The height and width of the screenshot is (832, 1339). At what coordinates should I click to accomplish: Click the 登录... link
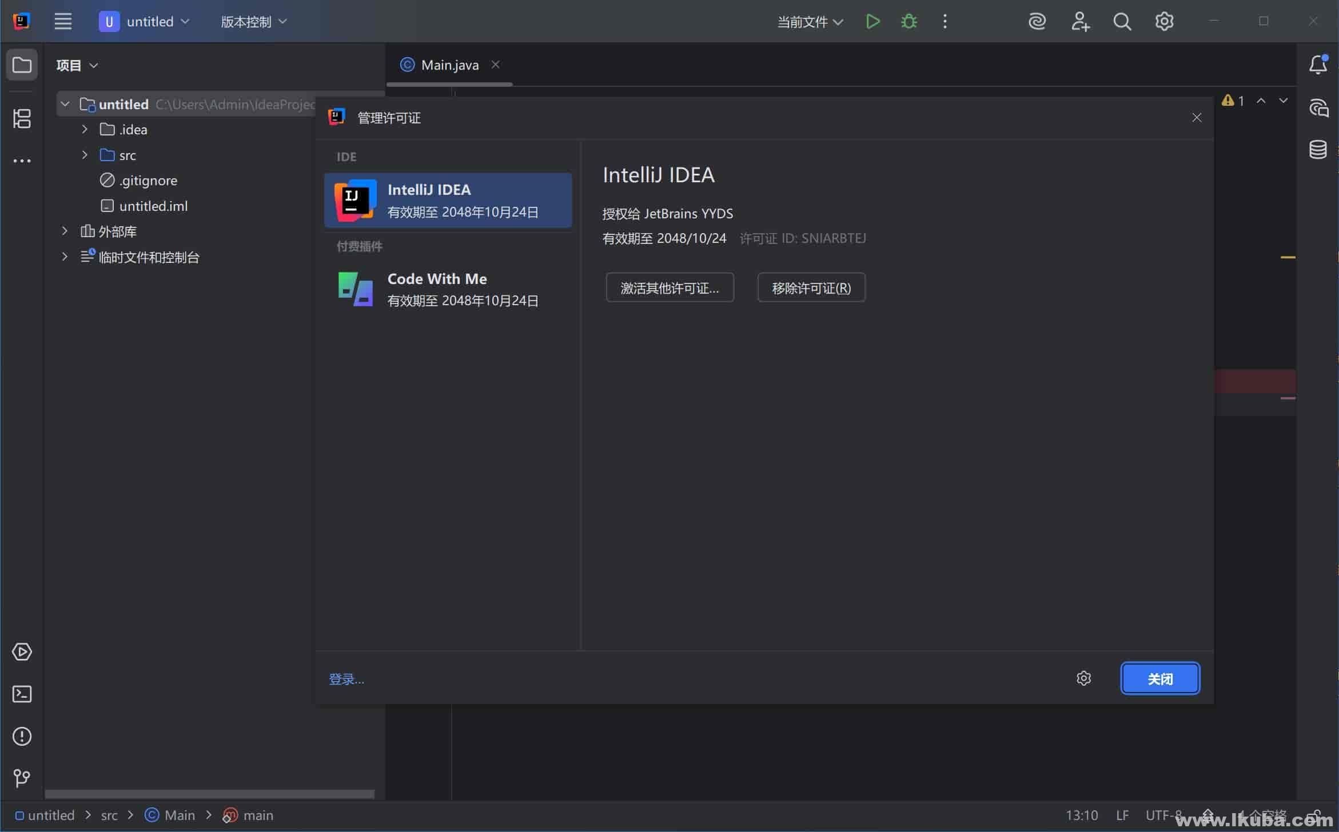tap(346, 679)
